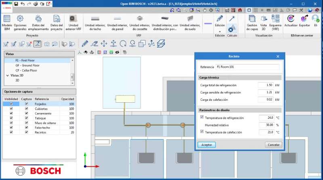This screenshot has height=180, width=323.
Task: Click the red magnet snap icon
Action: (x=240, y=10)
